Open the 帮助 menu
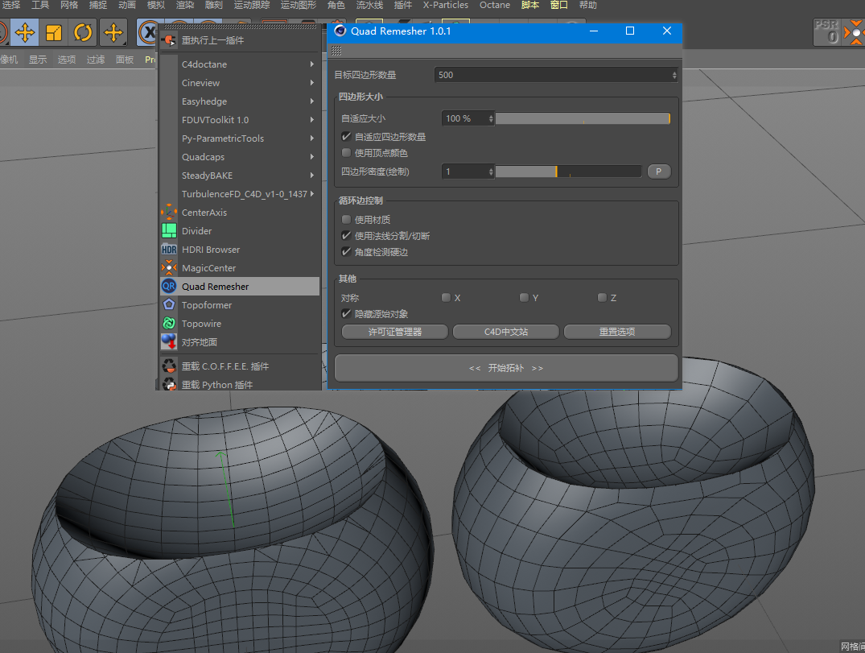 tap(588, 5)
